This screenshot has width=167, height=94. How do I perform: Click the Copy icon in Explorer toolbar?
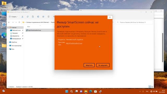tap(28, 17)
